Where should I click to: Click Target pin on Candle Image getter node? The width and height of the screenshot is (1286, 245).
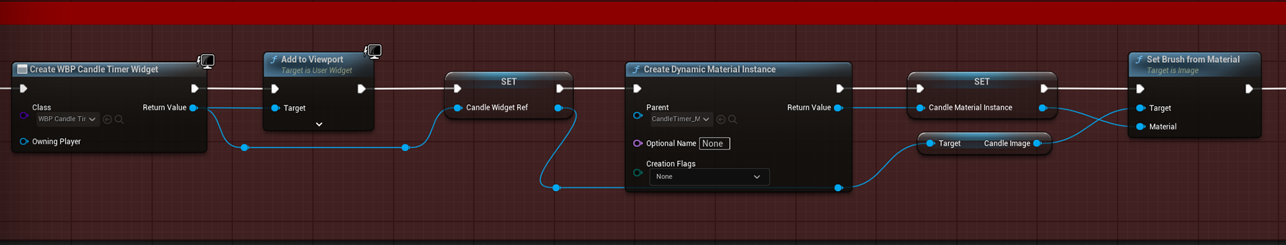click(930, 144)
